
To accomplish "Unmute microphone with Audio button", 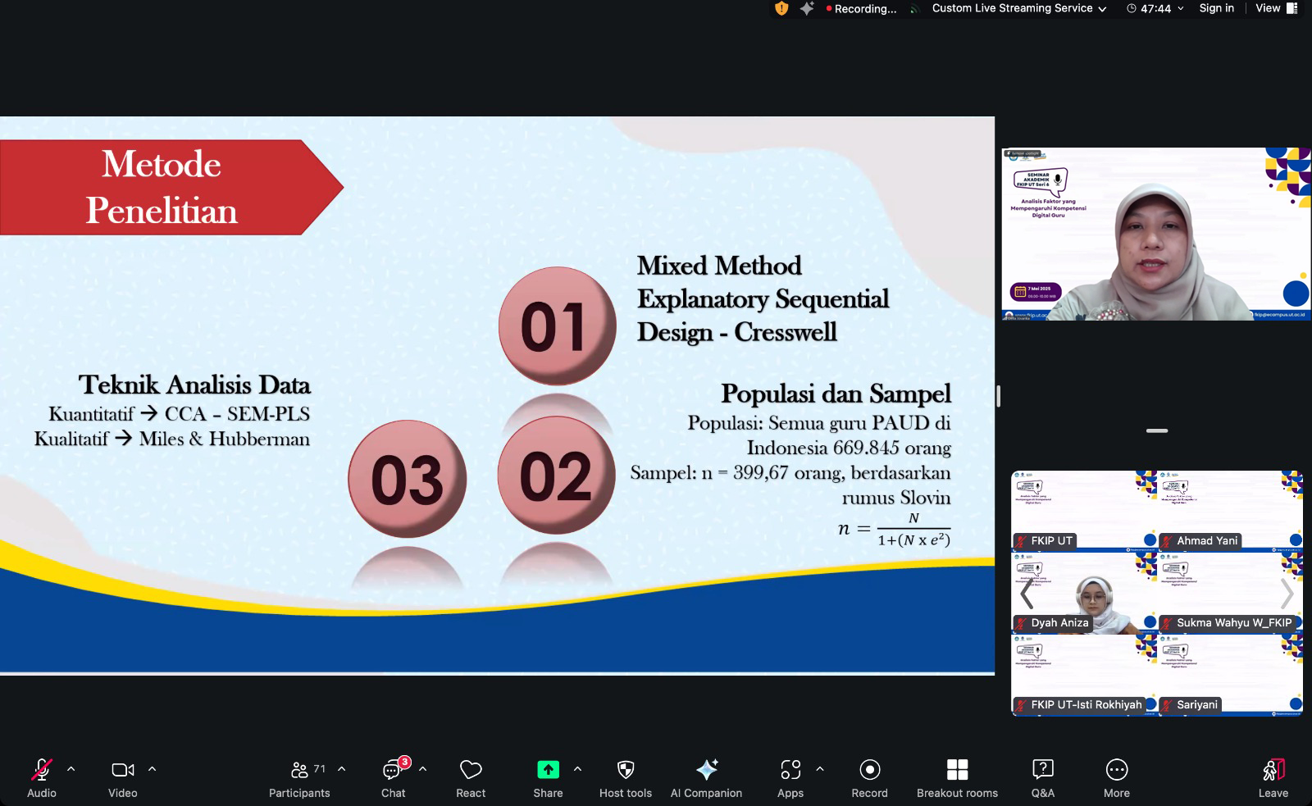I will click(42, 776).
